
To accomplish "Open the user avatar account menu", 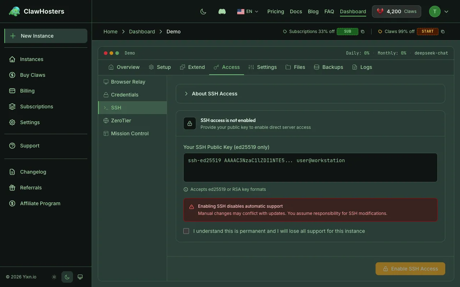I will [439, 11].
